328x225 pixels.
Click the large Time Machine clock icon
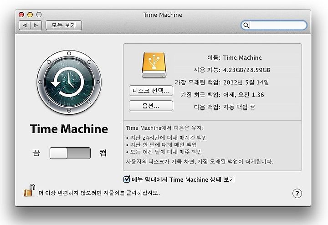[69, 82]
